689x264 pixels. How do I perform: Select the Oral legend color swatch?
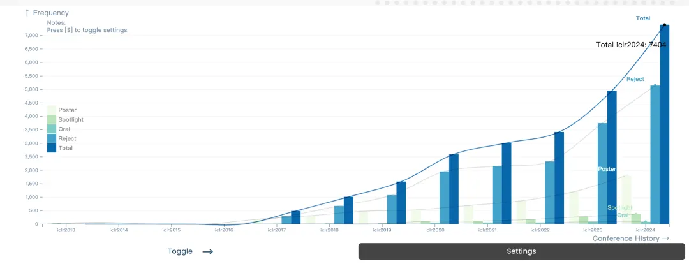click(x=52, y=129)
